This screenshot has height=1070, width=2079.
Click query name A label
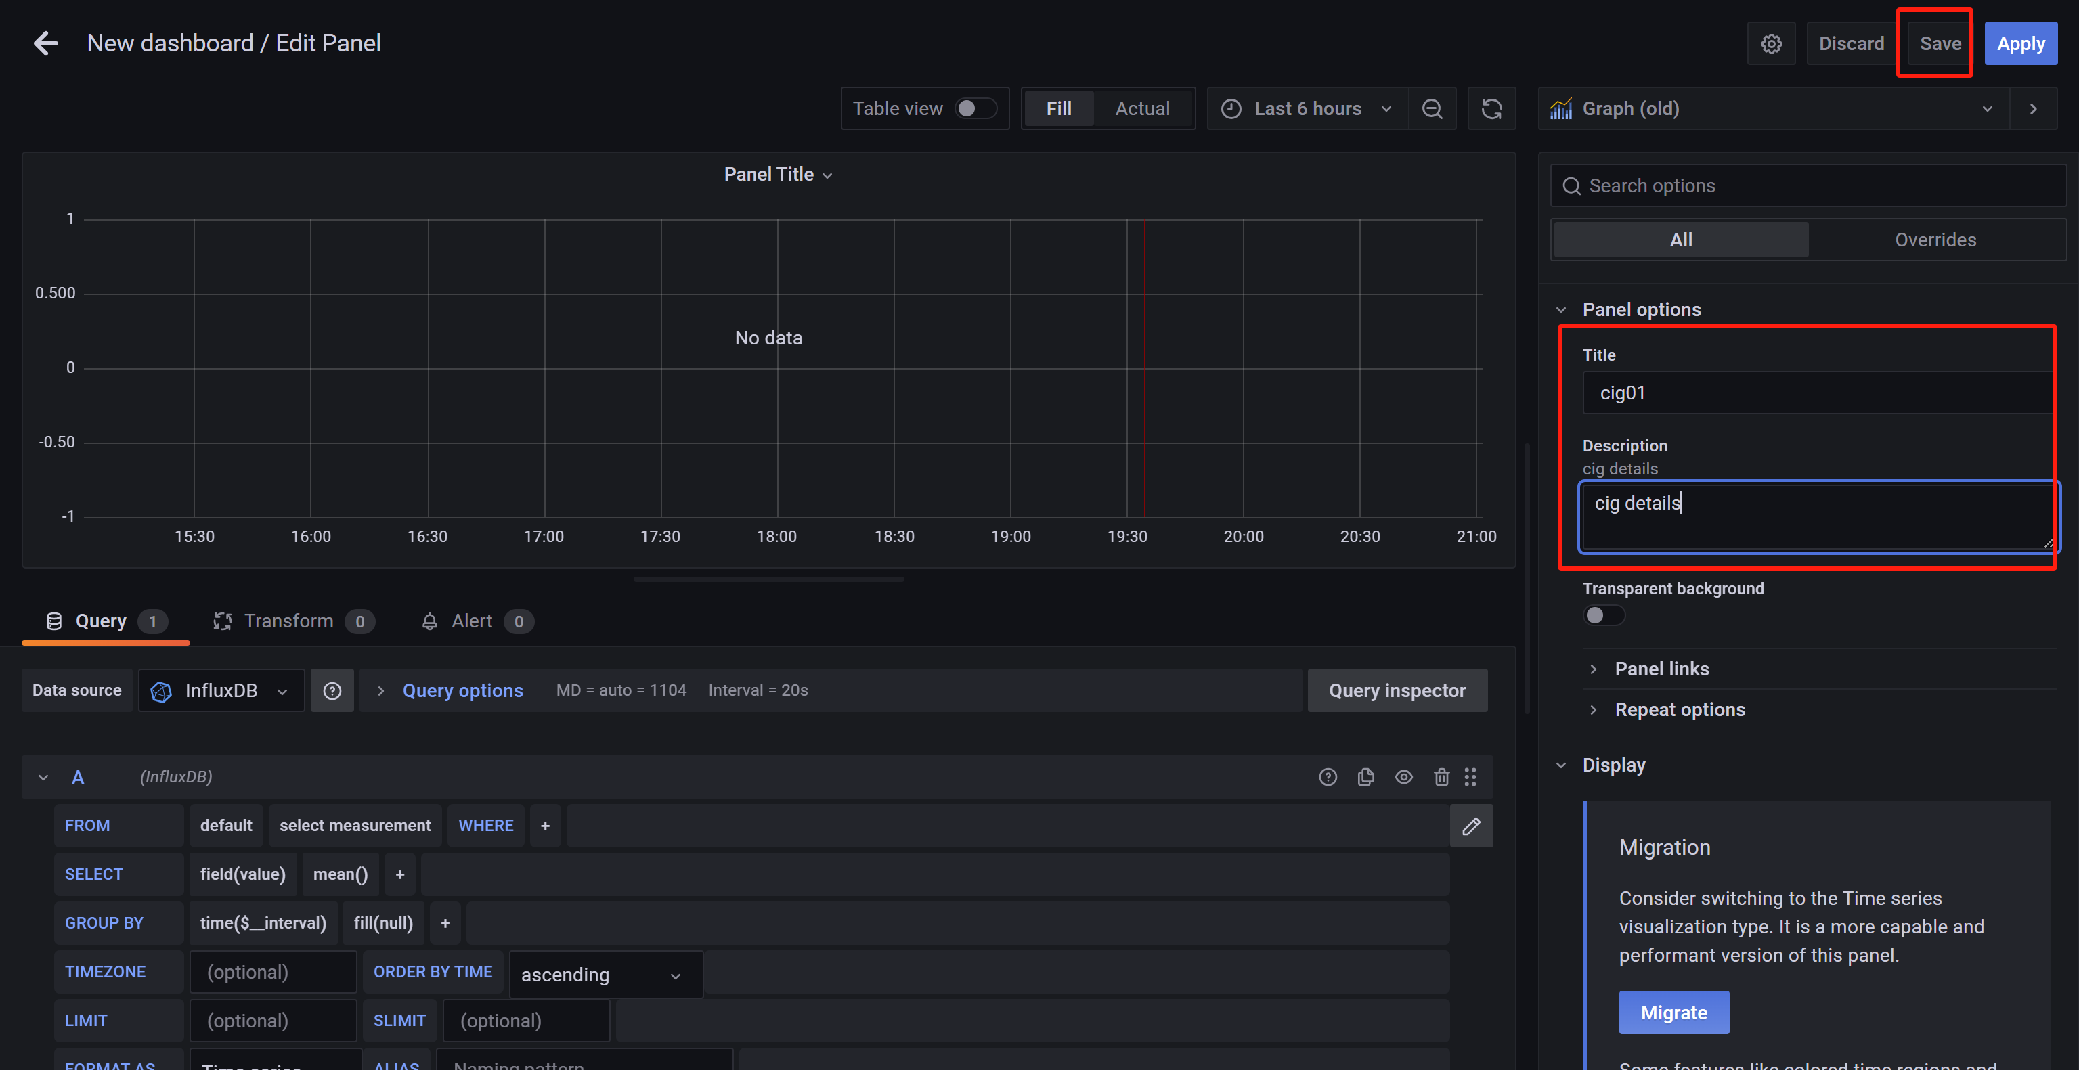(x=77, y=777)
